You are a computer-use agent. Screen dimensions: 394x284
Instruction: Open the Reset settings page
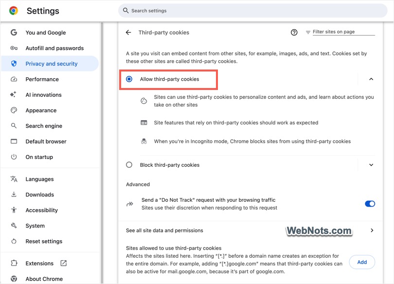pos(50,241)
